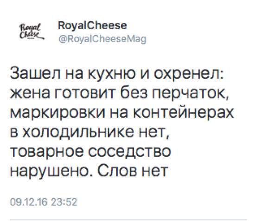Select the line "в холодильнике нет"
Image resolution: width=255 pixels, height=221 pixels.
point(89,132)
